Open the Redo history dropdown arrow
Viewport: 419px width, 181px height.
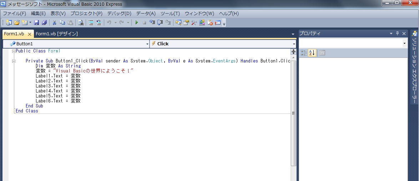128,23
